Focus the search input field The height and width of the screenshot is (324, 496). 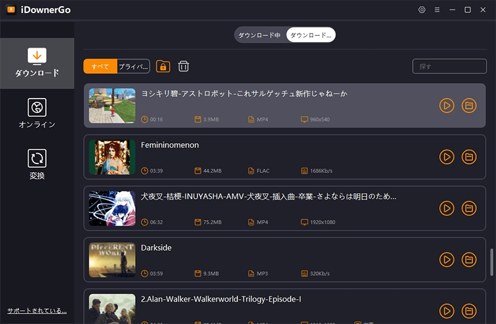click(x=449, y=66)
